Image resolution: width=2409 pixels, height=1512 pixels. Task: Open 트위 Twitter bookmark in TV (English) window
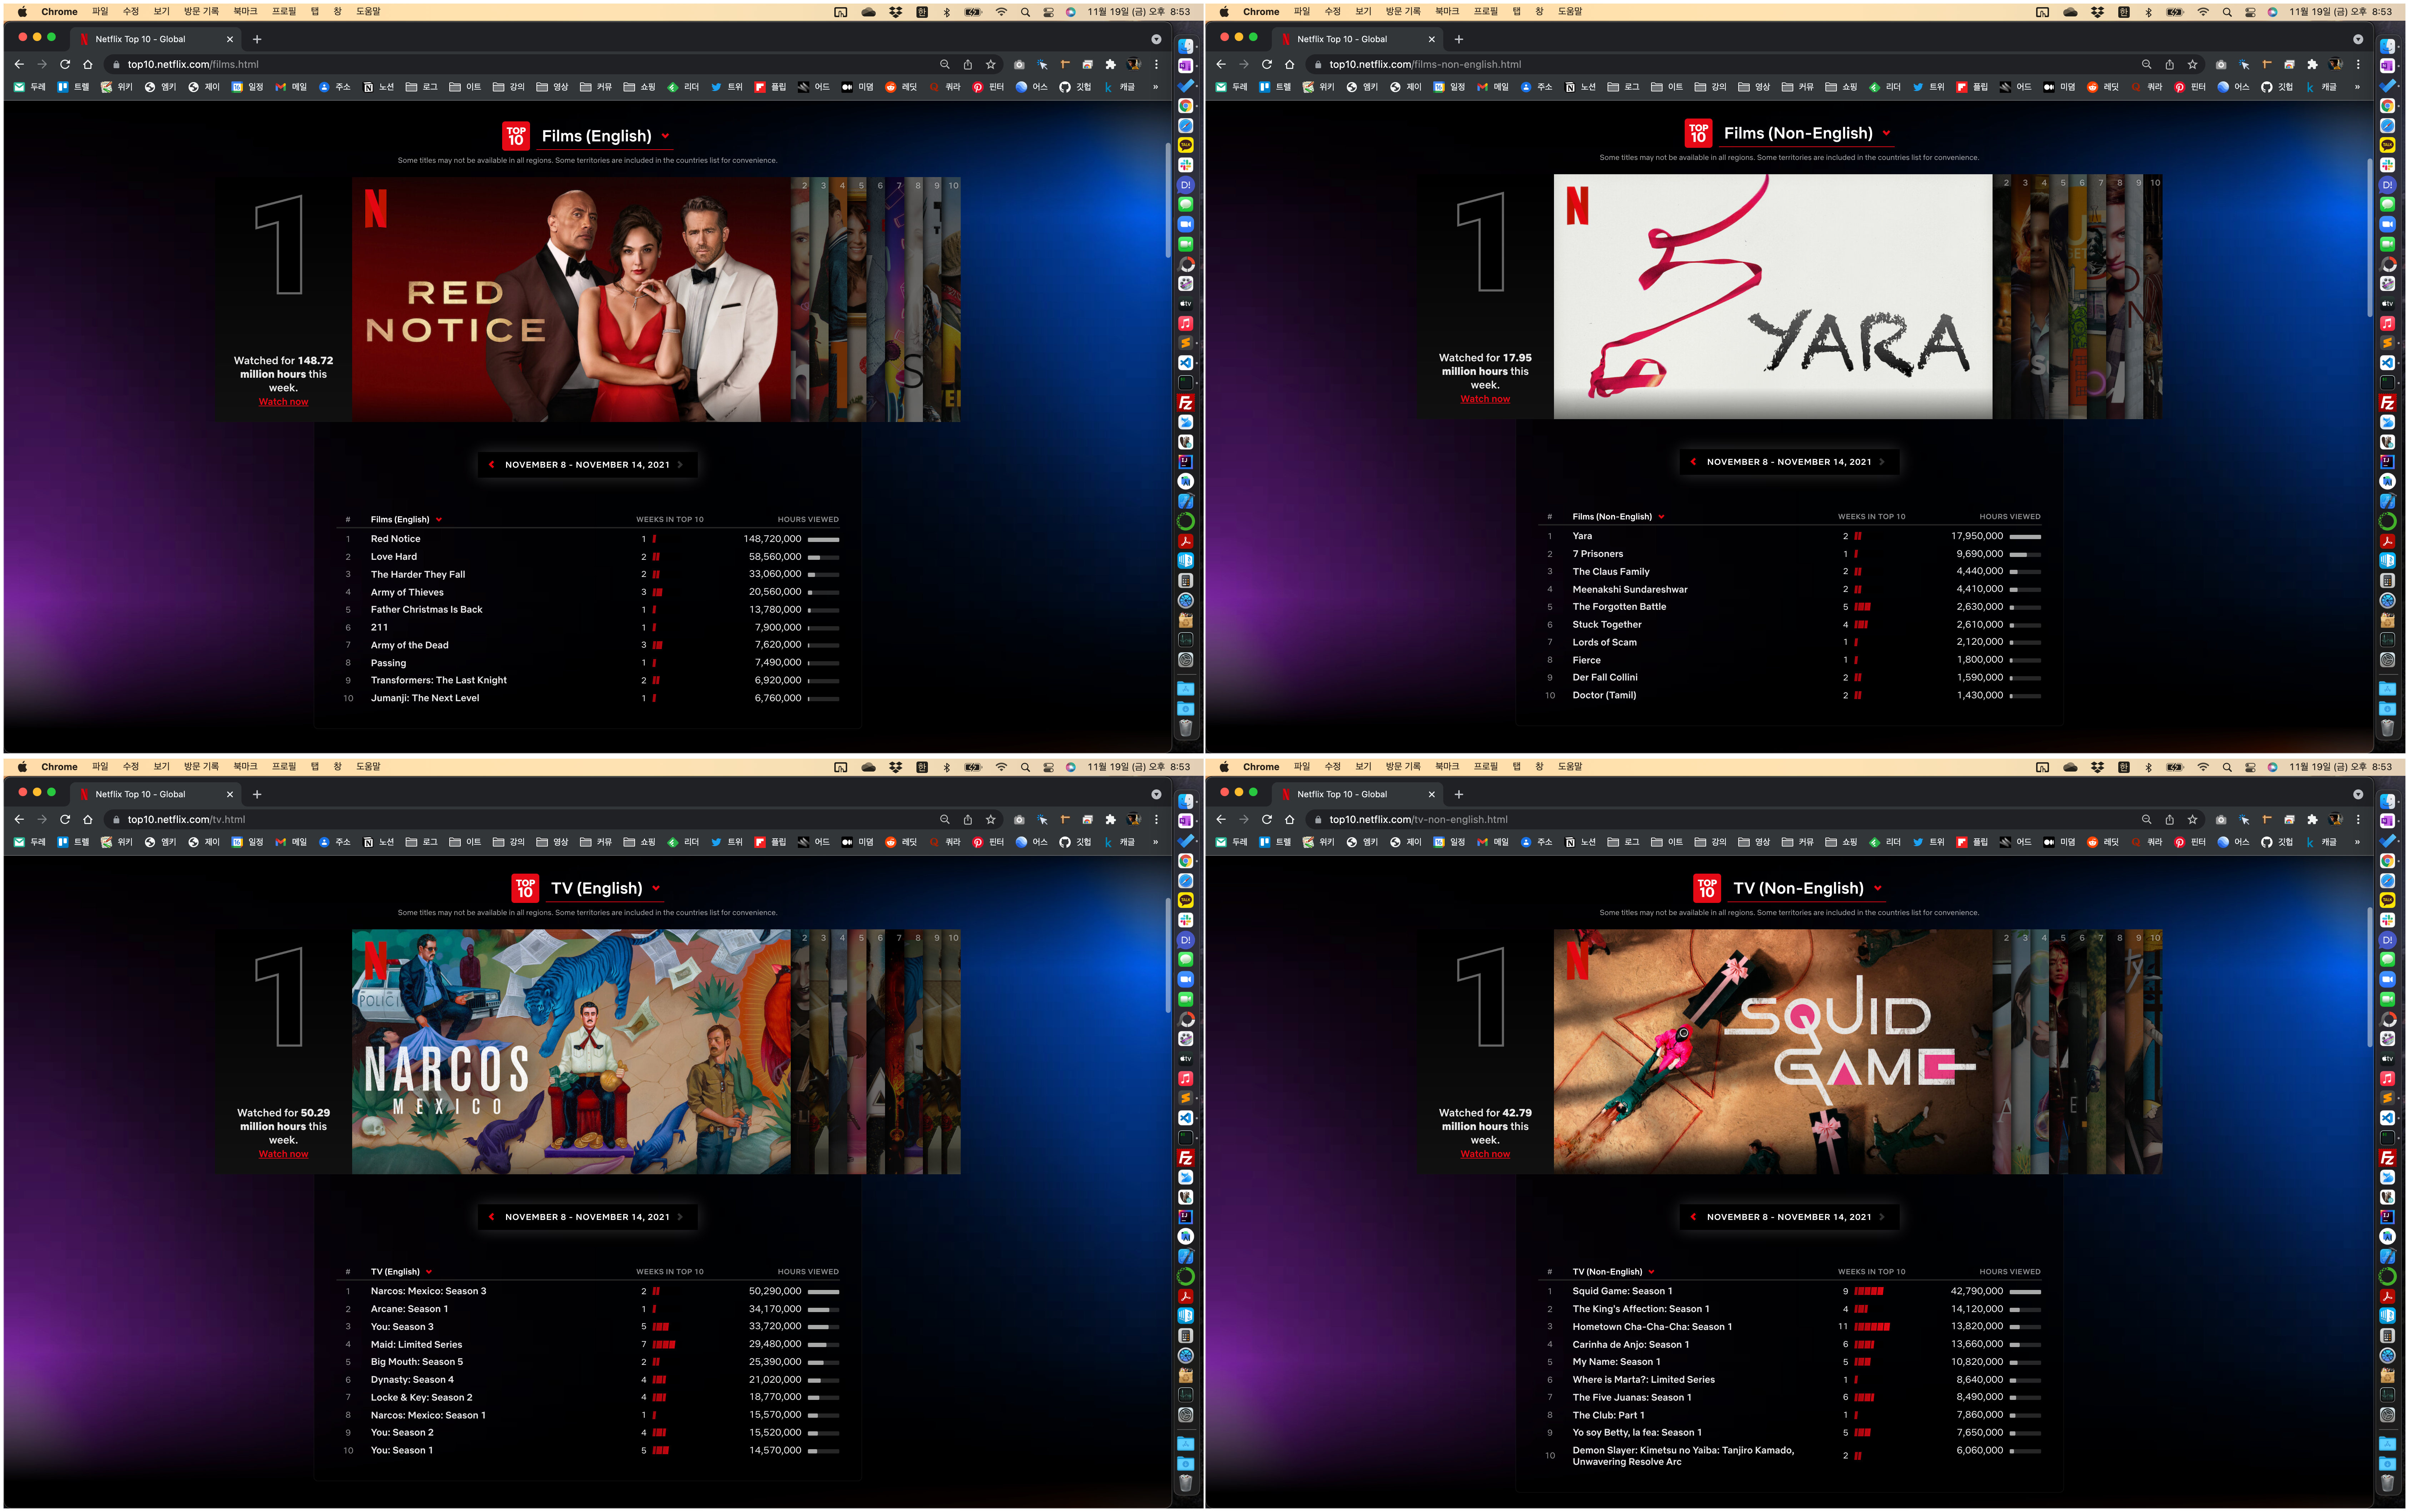click(x=726, y=842)
